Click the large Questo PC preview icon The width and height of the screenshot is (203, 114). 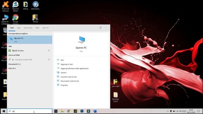point(81,40)
